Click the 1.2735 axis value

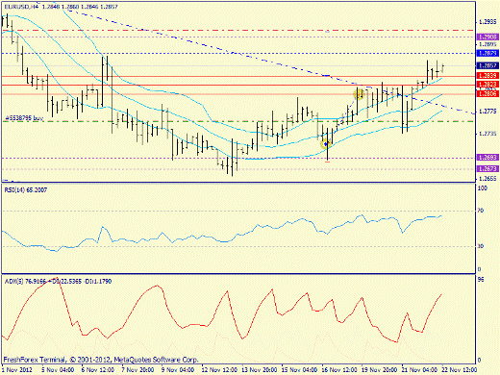[487, 134]
